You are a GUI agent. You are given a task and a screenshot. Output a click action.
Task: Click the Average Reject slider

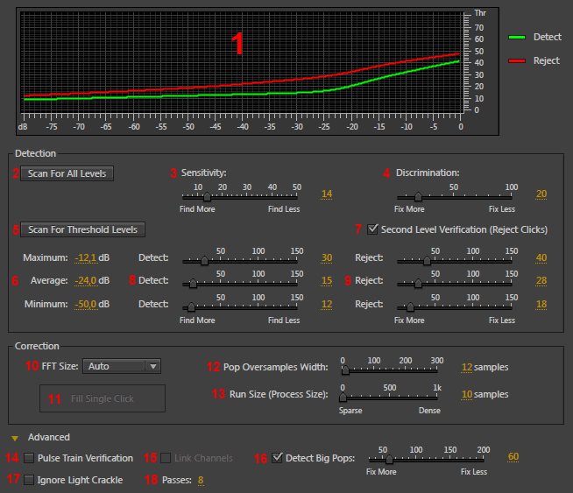(x=454, y=284)
